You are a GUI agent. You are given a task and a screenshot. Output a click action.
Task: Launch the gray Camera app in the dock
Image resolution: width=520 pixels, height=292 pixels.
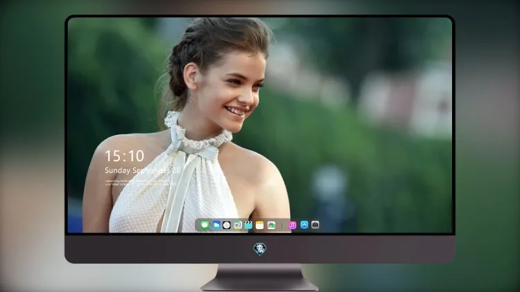[315, 225]
